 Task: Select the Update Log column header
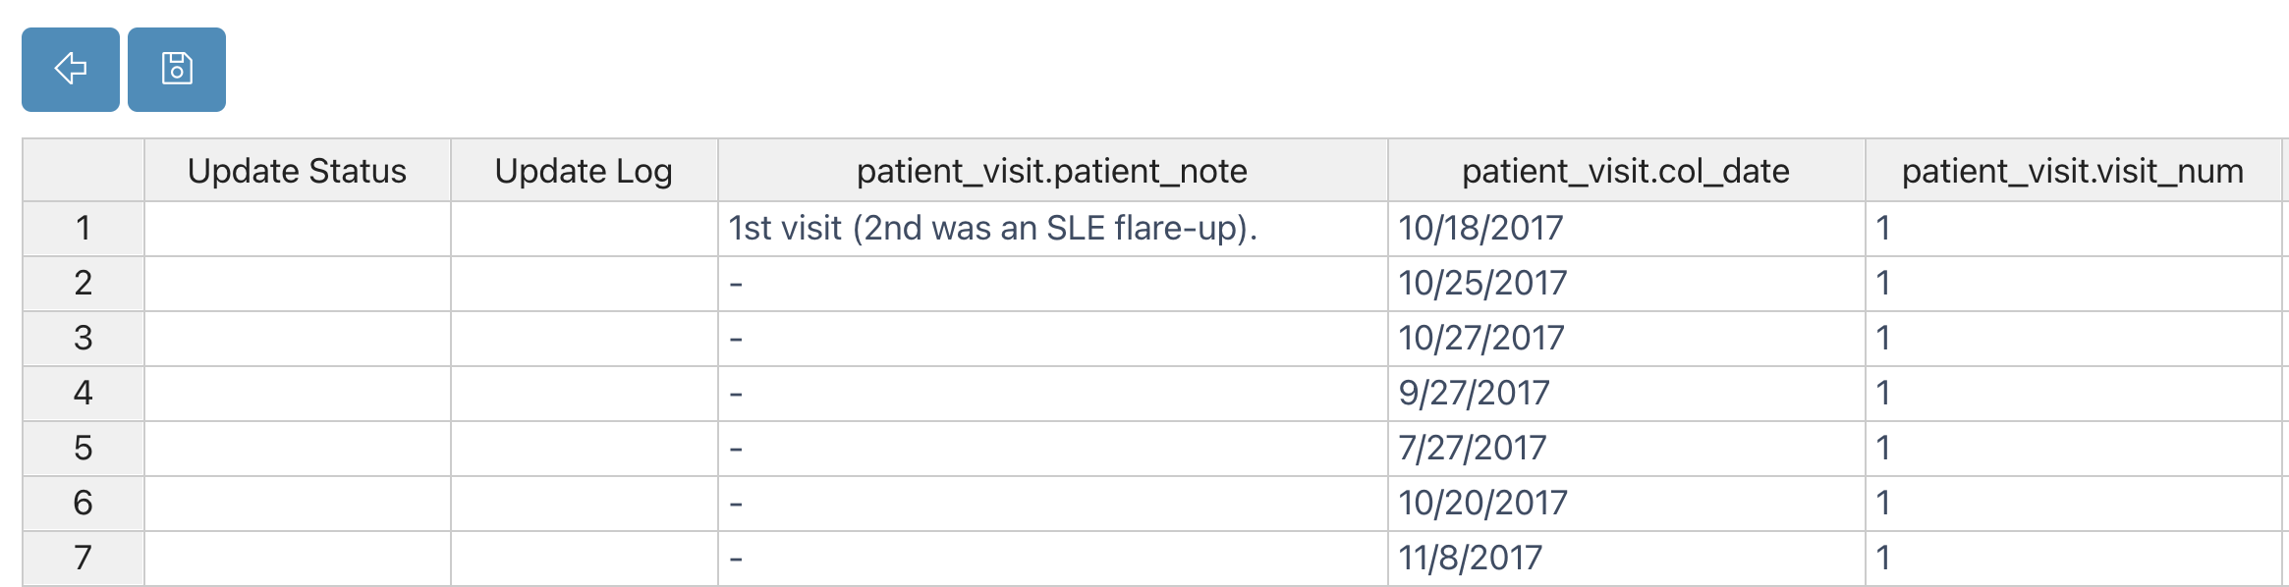(x=585, y=171)
